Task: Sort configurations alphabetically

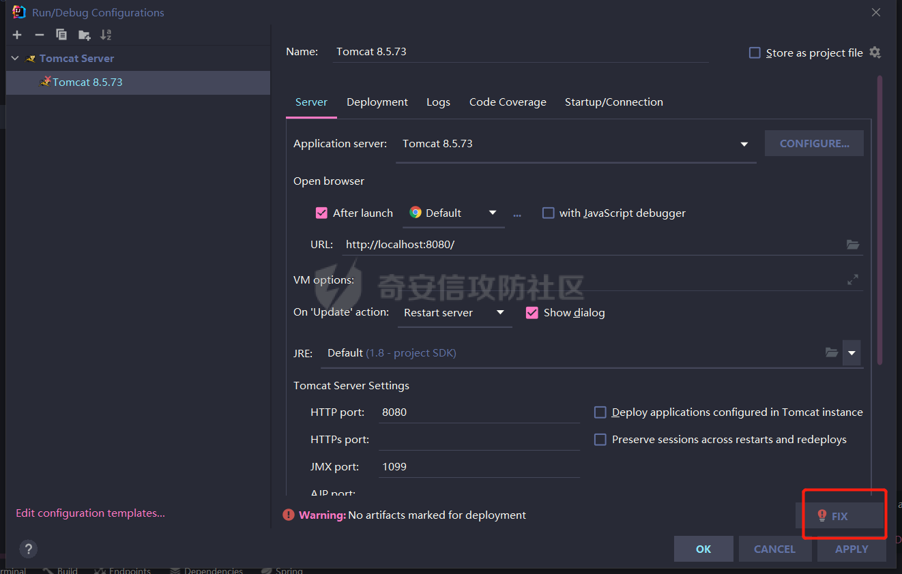Action: pyautogui.click(x=106, y=35)
